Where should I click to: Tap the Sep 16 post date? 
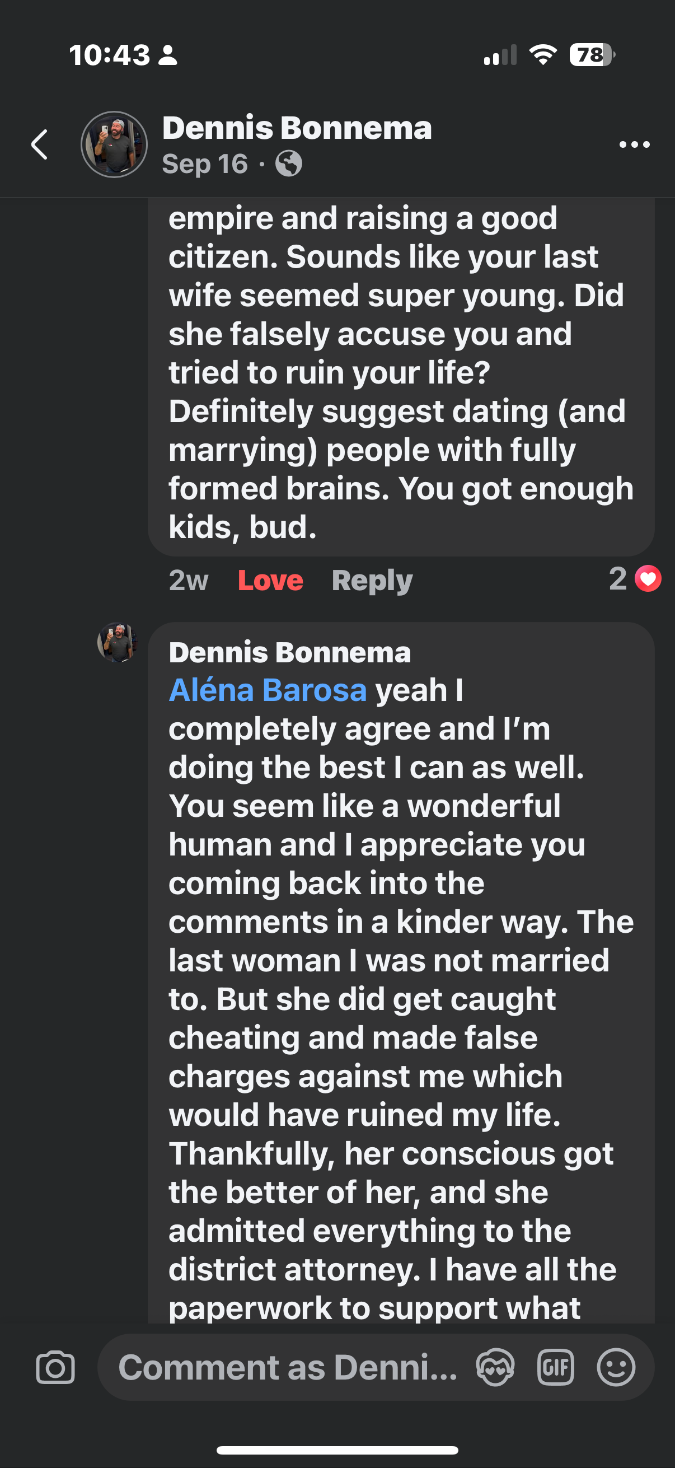coord(205,164)
